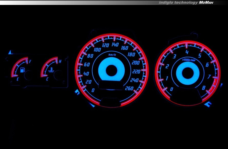Click the 0 mark on speedometer
The height and width of the screenshot is (149, 228).
tap(93, 90)
